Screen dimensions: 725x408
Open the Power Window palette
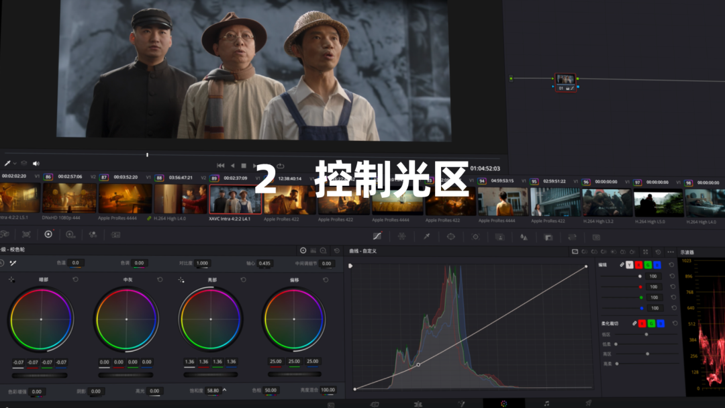tap(450, 236)
